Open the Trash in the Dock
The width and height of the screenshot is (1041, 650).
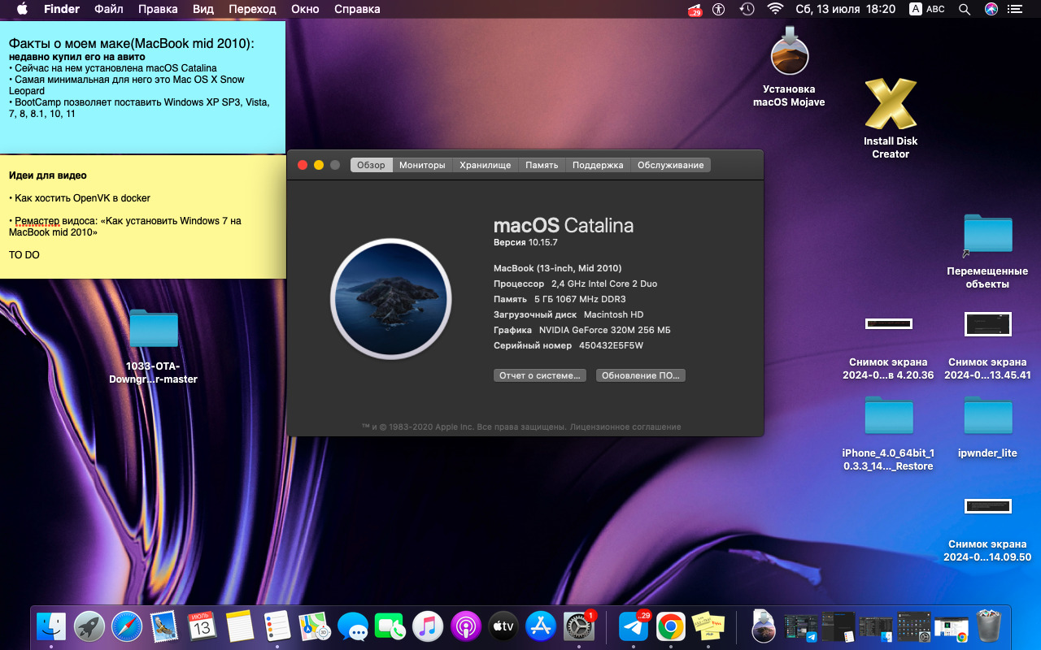tap(989, 626)
